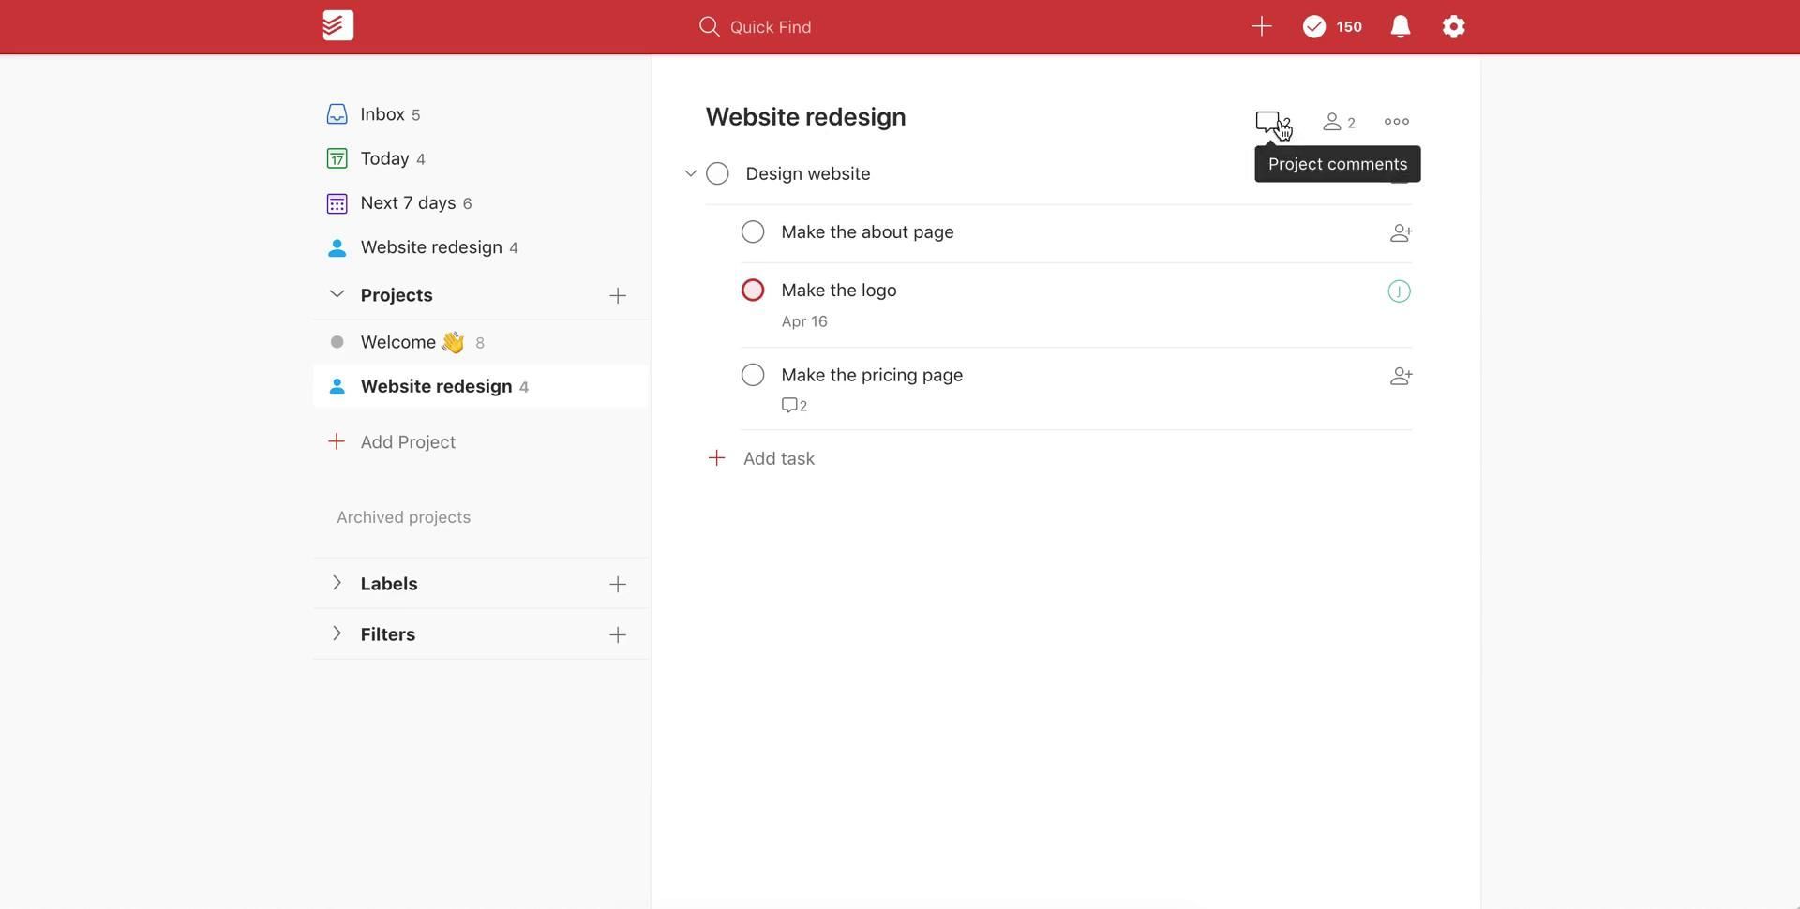1800x909 pixels.
Task: Assign the 'Make the about page' task
Action: [x=1400, y=233]
